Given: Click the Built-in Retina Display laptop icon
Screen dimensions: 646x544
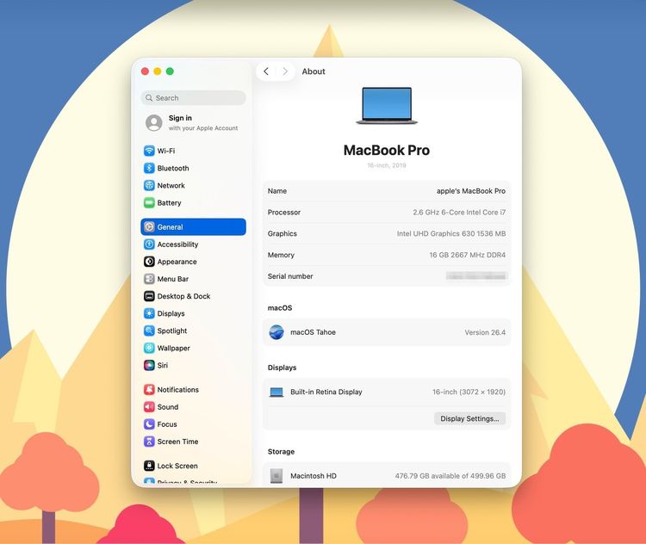Looking at the screenshot, I should pos(276,392).
